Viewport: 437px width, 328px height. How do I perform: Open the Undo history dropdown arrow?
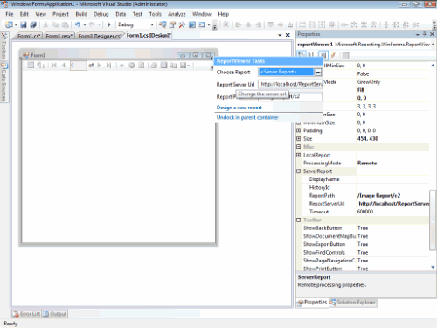tap(85, 24)
